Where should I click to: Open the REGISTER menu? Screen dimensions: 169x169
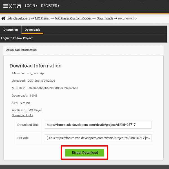click(x=50, y=6)
